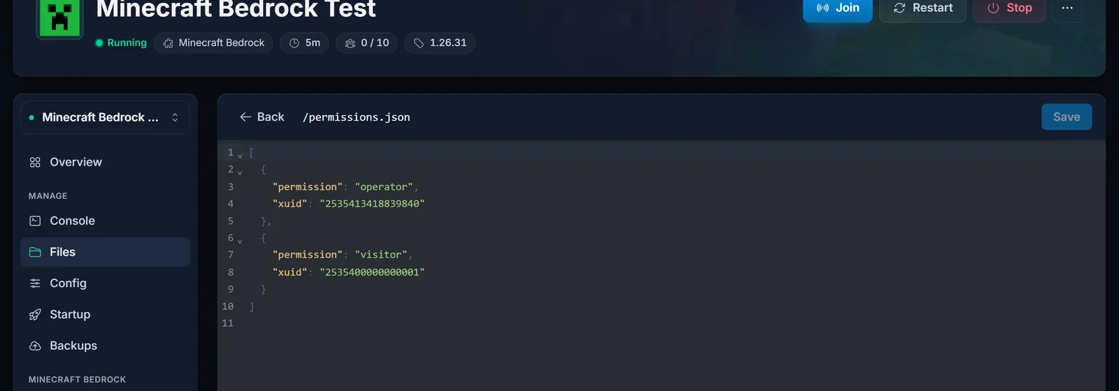This screenshot has width=1119, height=391.
Task: Click the Backups cloud upload icon
Action: (x=35, y=346)
